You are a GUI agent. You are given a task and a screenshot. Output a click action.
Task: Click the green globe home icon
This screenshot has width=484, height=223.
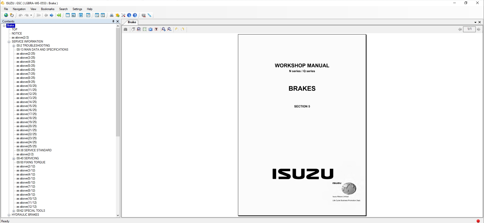(x=6, y=15)
